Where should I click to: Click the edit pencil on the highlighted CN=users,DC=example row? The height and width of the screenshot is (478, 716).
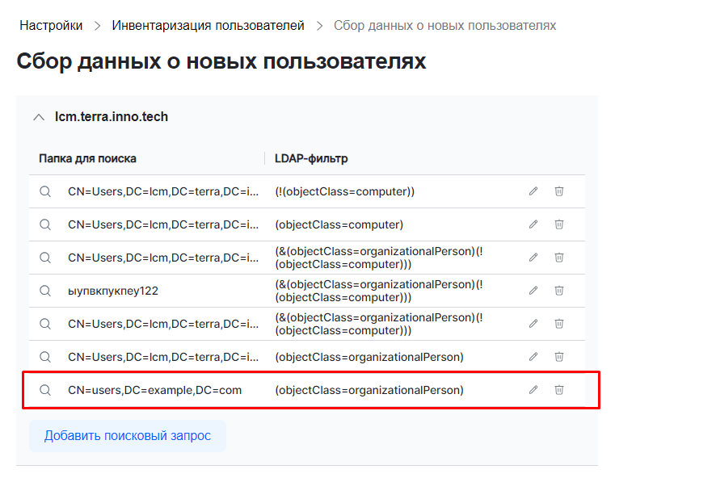pos(533,390)
